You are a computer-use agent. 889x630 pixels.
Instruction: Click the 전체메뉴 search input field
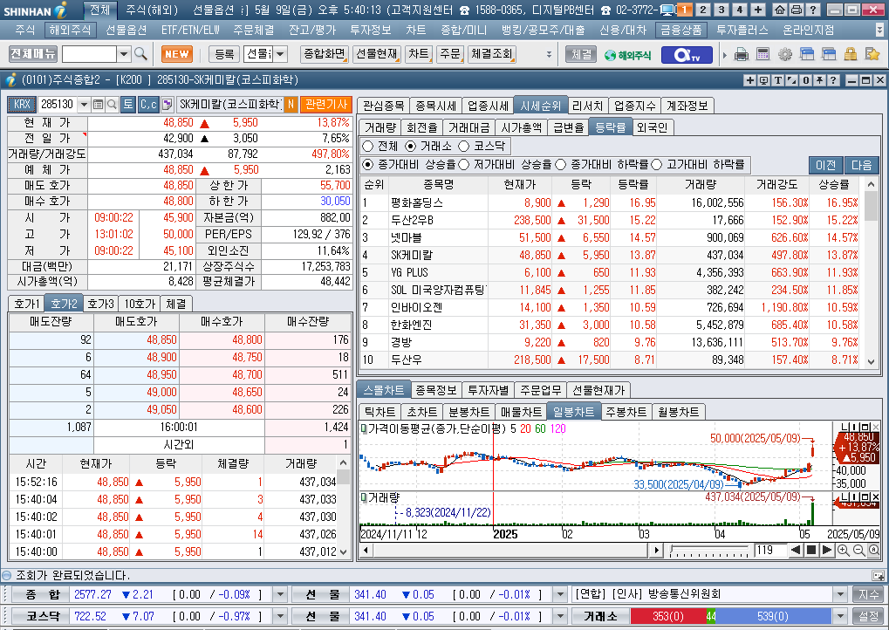tap(90, 54)
